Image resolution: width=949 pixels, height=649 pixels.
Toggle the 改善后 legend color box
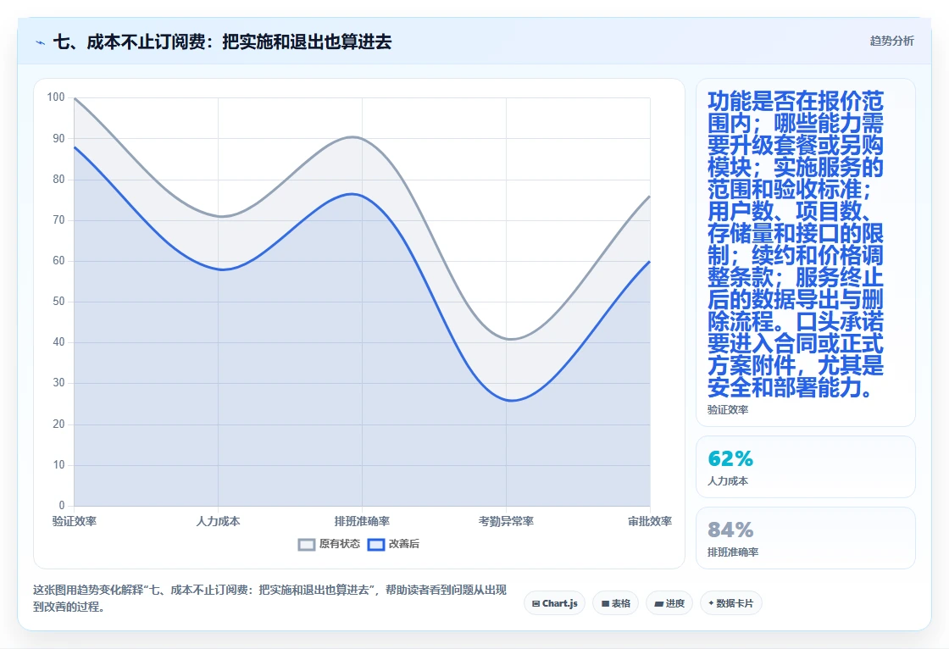(x=376, y=544)
